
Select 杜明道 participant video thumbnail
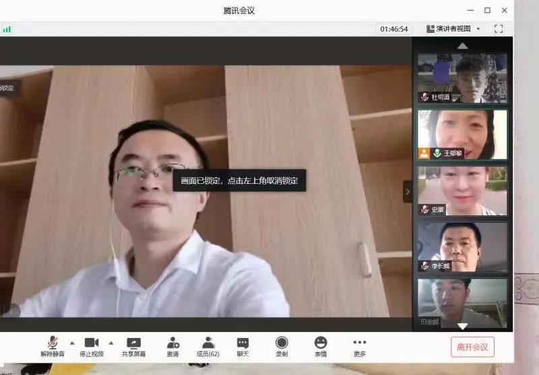462,78
